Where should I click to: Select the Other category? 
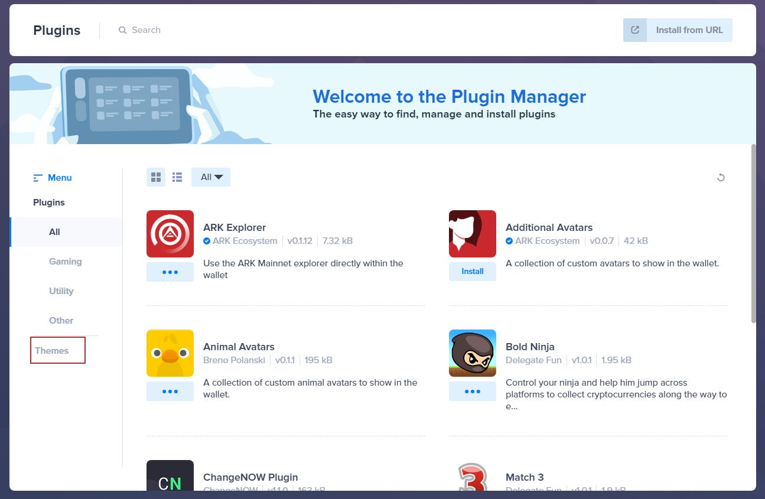click(x=61, y=321)
